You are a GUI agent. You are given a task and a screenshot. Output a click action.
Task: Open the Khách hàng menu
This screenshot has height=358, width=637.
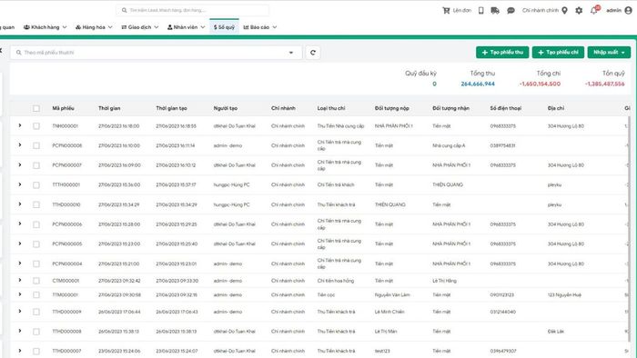[x=45, y=27]
